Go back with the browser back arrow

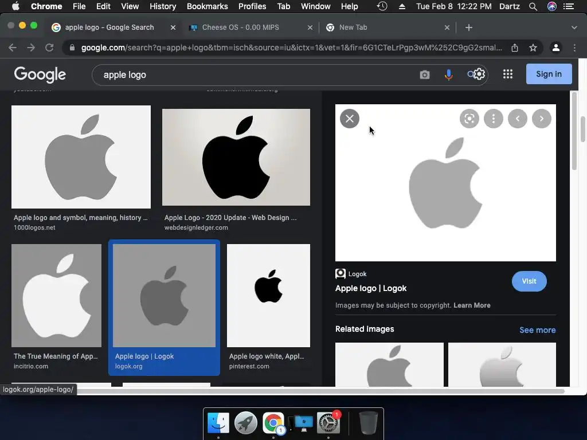(13, 48)
